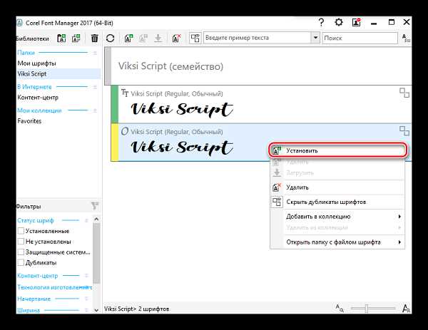This screenshot has width=428, height=330.
Task: Adjust the preview size slider
Action: 367,309
